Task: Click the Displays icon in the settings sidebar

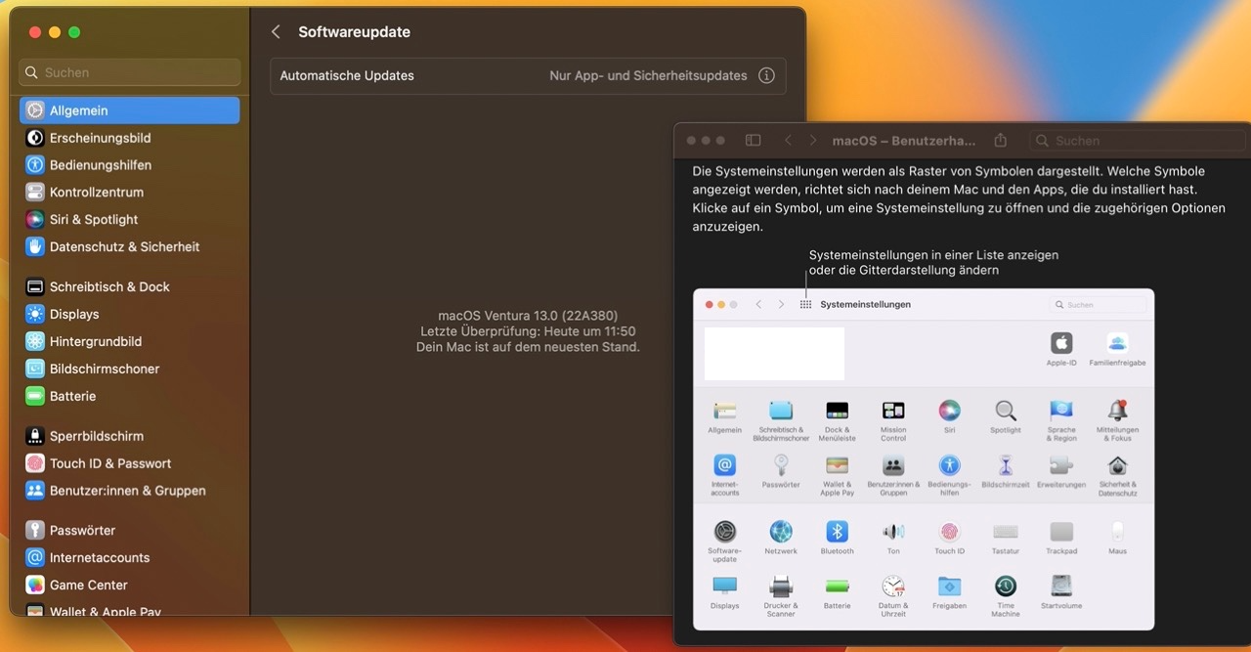Action: (35, 315)
